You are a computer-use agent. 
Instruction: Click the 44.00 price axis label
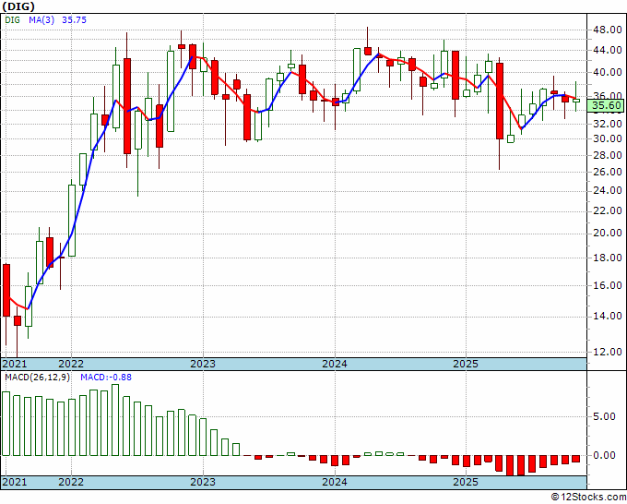(608, 51)
